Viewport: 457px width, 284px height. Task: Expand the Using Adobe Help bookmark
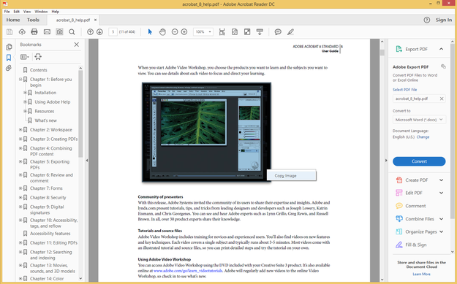[25, 101]
